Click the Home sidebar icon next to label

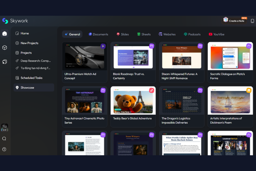click(17, 34)
